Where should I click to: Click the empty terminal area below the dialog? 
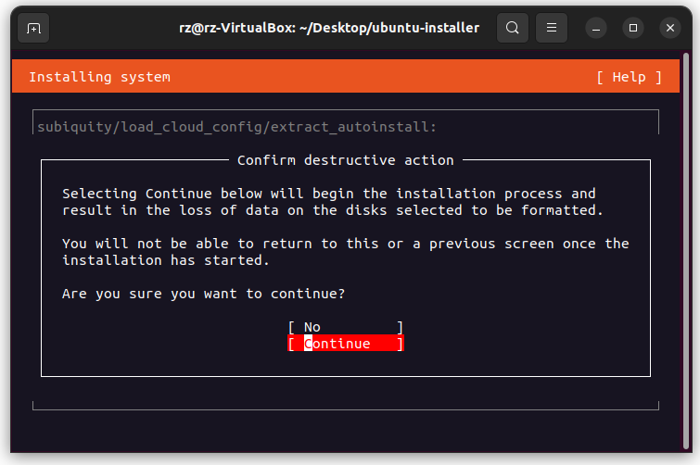345,431
